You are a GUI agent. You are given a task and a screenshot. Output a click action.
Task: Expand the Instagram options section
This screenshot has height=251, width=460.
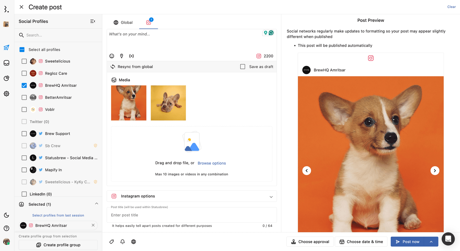point(271,197)
